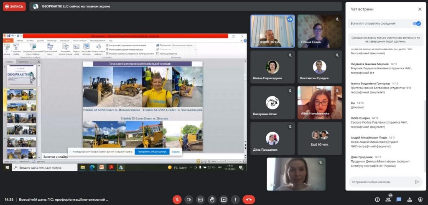Open more options three-dot menu
The image size is (428, 205).
coord(235,200)
